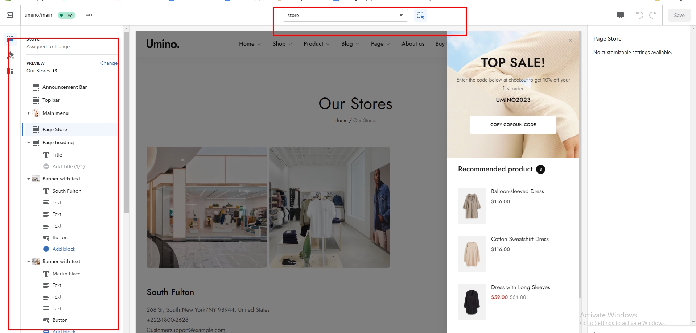Toggle the inspector selection tool icon

point(420,16)
